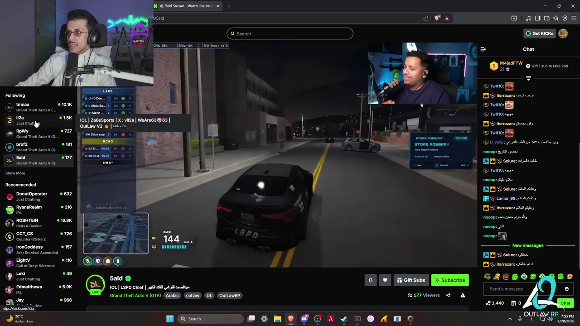The image size is (580, 326).
Task: Expand the gift leaderboard chevron below M4jedFTW
Action: point(528,78)
